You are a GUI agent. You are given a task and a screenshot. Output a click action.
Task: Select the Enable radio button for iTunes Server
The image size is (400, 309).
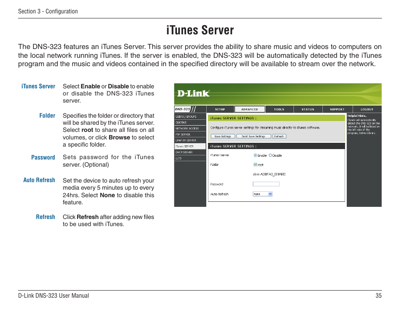[x=255, y=155]
